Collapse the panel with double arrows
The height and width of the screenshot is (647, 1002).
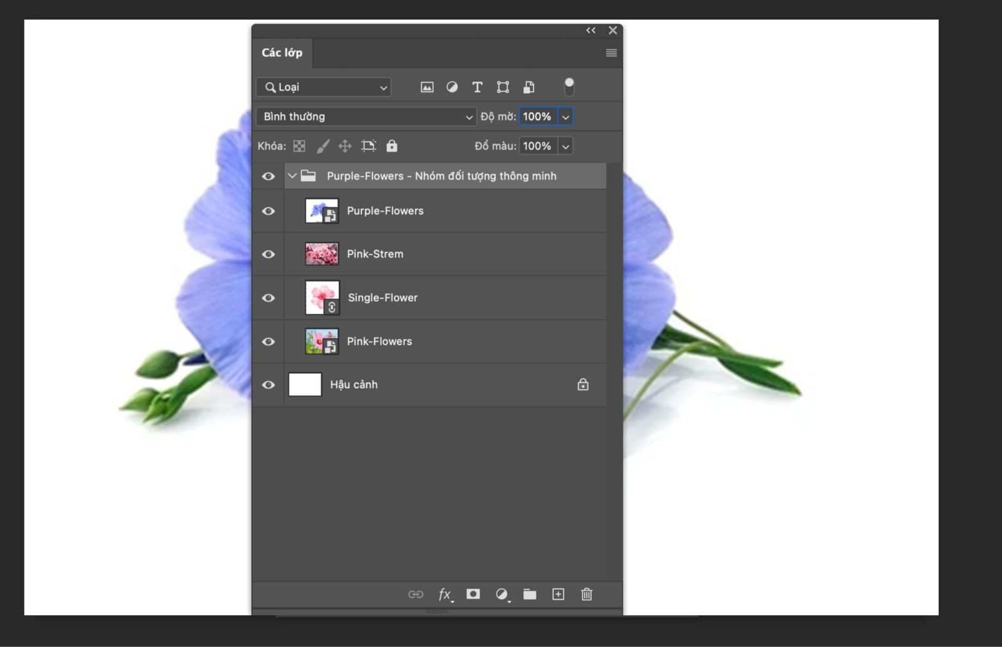point(591,30)
